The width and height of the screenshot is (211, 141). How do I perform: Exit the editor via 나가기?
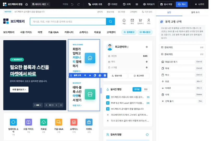coord(200,4)
